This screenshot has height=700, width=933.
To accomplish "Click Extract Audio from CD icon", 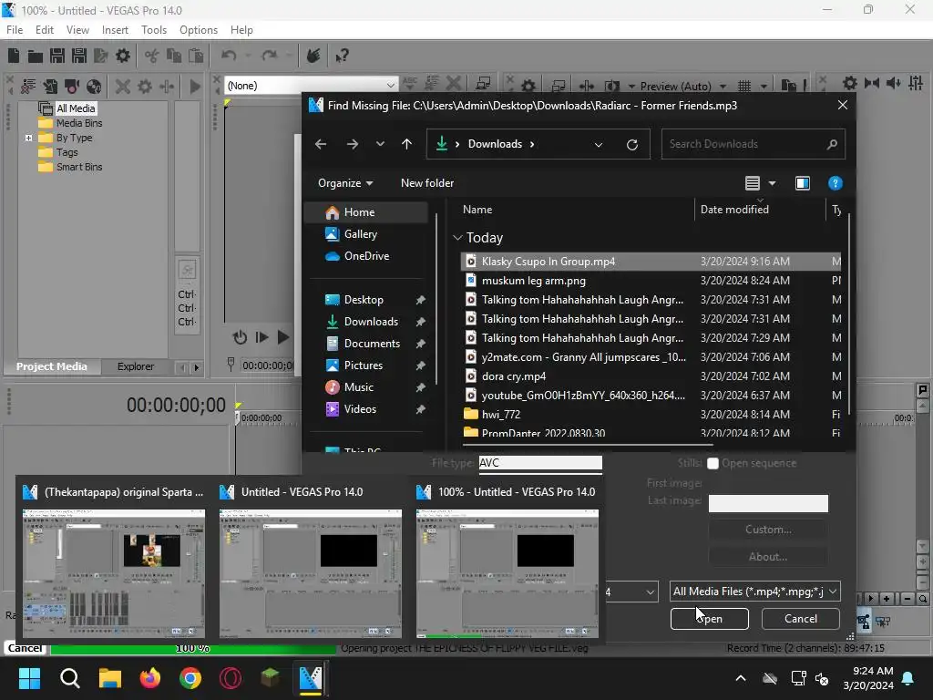I will (x=94, y=87).
